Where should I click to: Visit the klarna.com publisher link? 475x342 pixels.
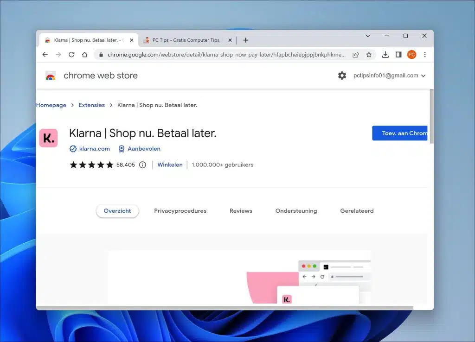pyautogui.click(x=95, y=149)
